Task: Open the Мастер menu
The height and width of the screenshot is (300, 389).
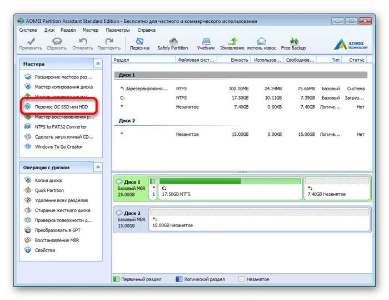Action: click(x=90, y=30)
